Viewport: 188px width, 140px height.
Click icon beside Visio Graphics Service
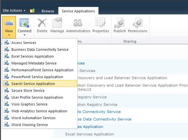tap(7, 104)
